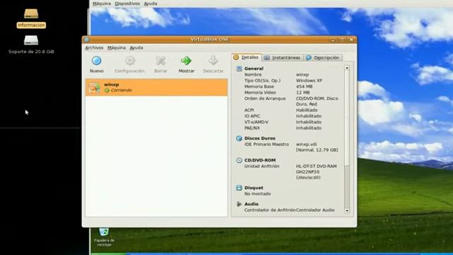Open the Máquina menu of VM window

[102, 4]
